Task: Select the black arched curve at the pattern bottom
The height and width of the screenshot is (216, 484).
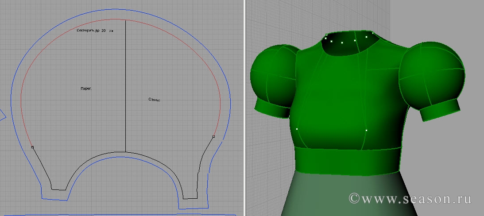Action: tap(125, 152)
